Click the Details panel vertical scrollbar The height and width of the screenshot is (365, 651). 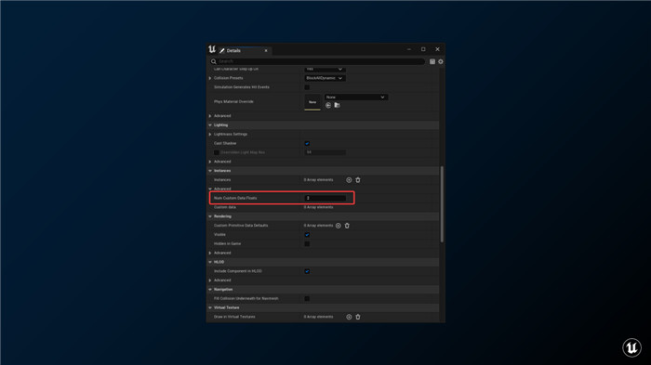pyautogui.click(x=442, y=204)
